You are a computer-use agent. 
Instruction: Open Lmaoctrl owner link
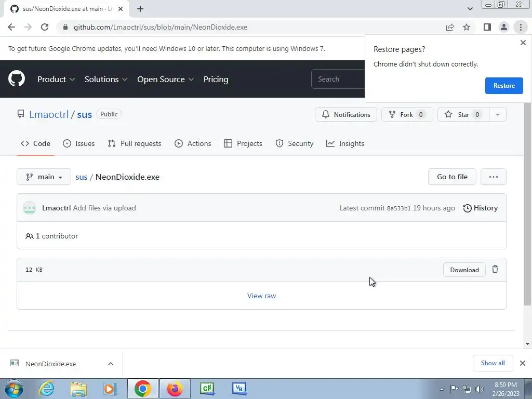[x=49, y=114]
